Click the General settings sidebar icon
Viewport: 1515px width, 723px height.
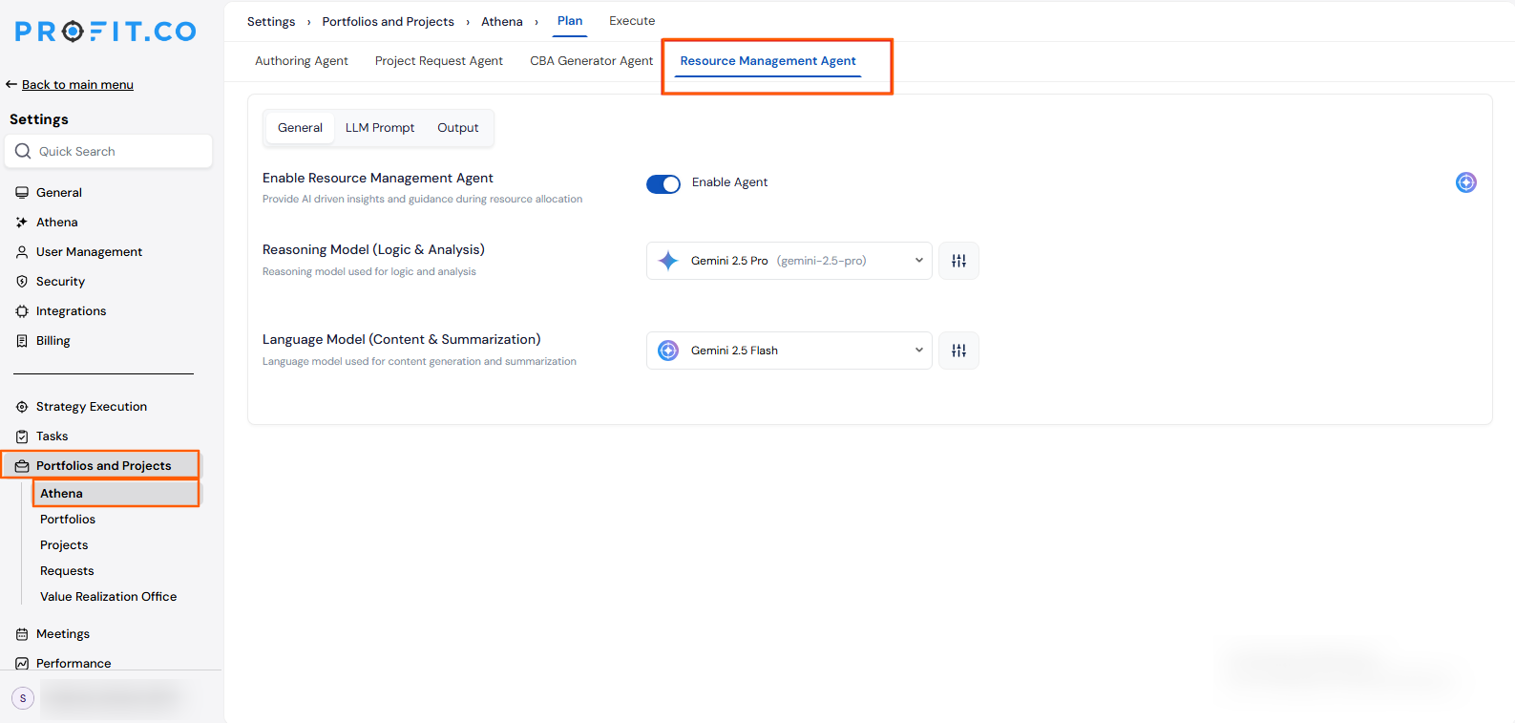(22, 193)
